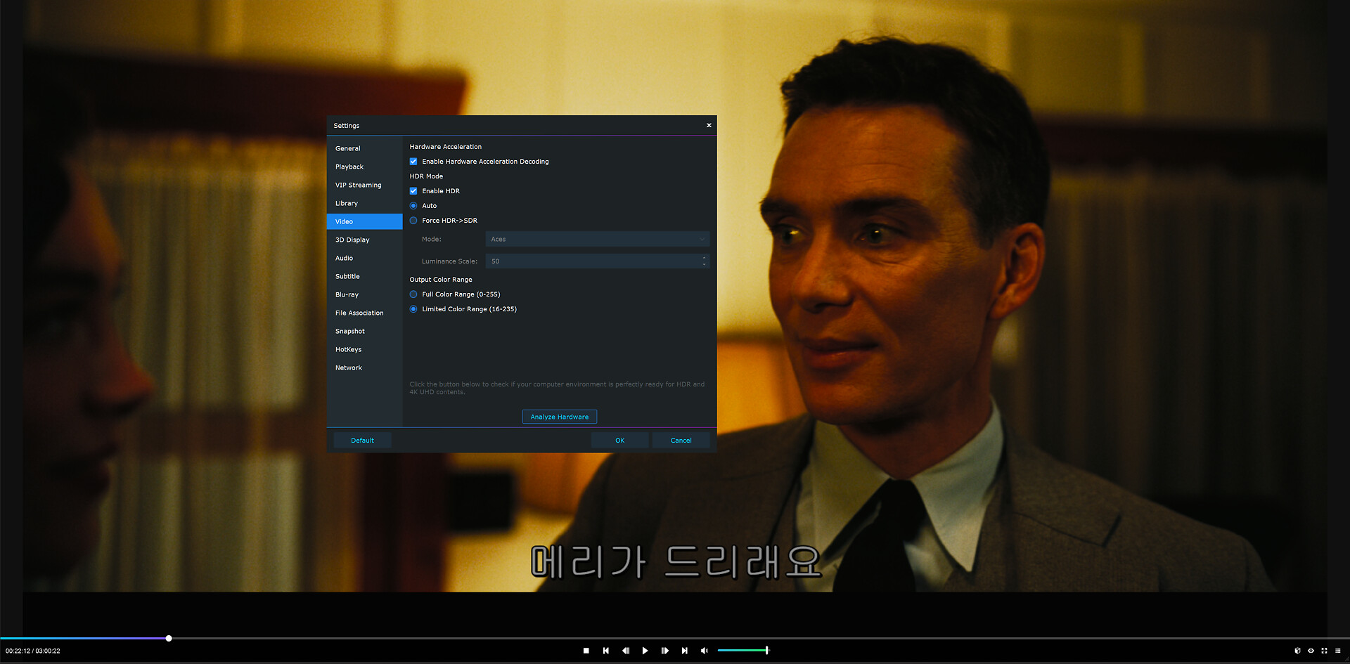Image resolution: width=1350 pixels, height=664 pixels.
Task: Start playback with the play button
Action: (x=645, y=651)
